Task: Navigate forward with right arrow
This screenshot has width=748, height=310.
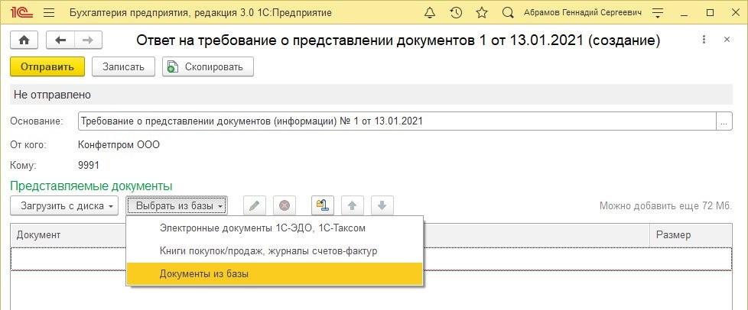Action: tap(88, 40)
